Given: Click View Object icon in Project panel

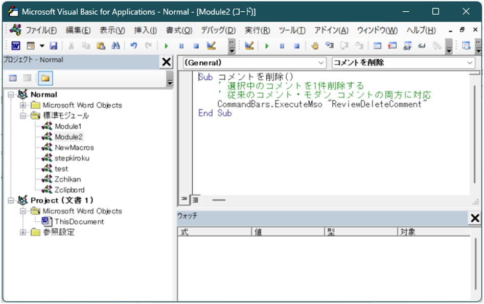Looking at the screenshot, I should coord(27,78).
